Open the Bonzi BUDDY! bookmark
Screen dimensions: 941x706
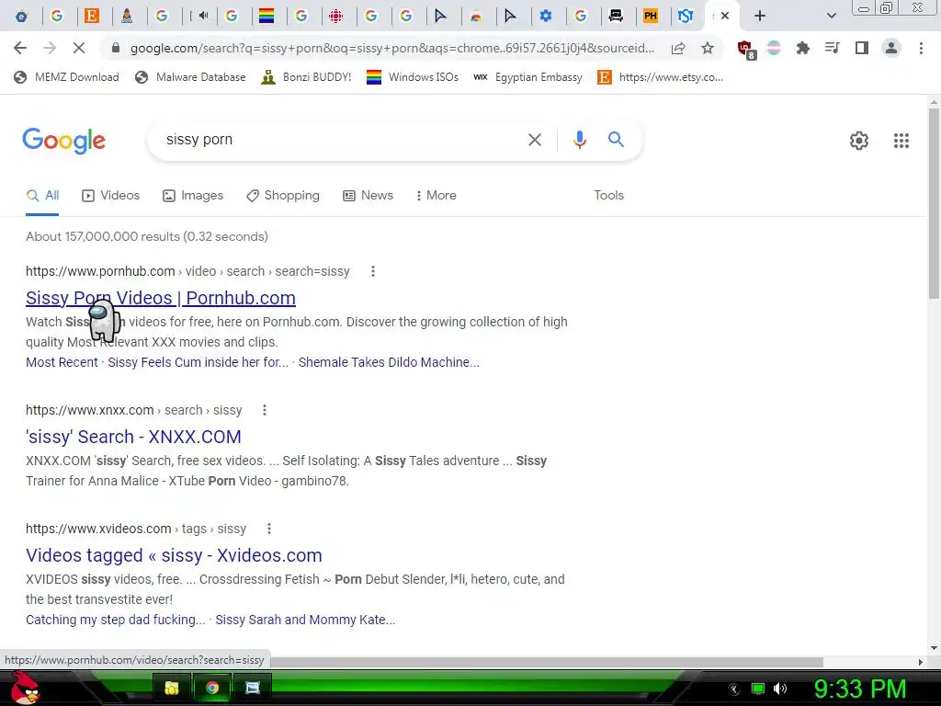click(x=306, y=77)
